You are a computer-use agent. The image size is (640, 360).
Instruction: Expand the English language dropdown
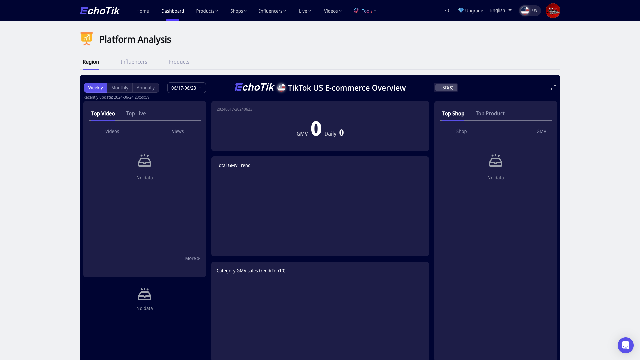click(501, 11)
